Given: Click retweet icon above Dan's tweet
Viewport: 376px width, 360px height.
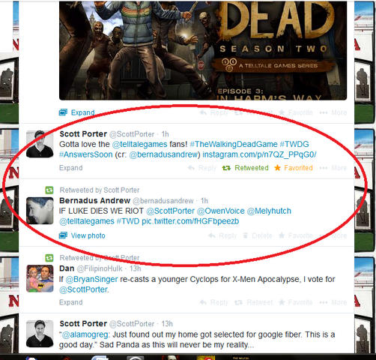Looking at the screenshot, I should click(x=49, y=258).
